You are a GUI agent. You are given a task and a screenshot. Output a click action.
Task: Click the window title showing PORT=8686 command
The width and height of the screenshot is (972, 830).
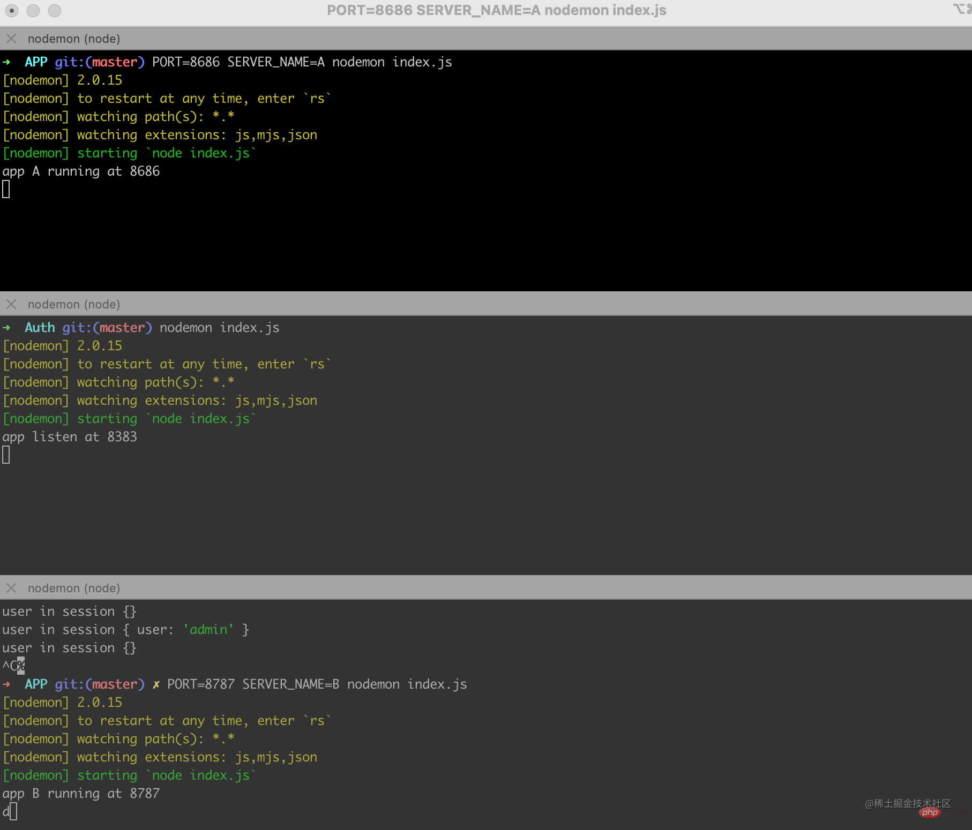496,10
